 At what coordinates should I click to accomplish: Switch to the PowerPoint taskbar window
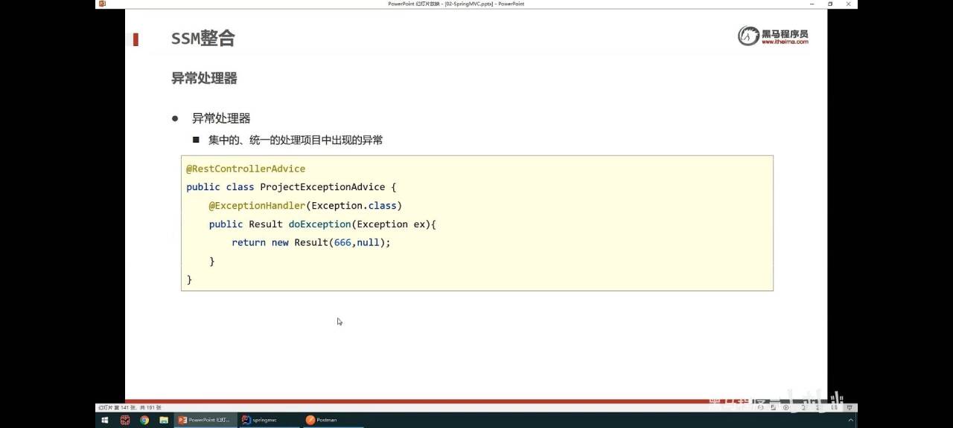click(x=205, y=420)
